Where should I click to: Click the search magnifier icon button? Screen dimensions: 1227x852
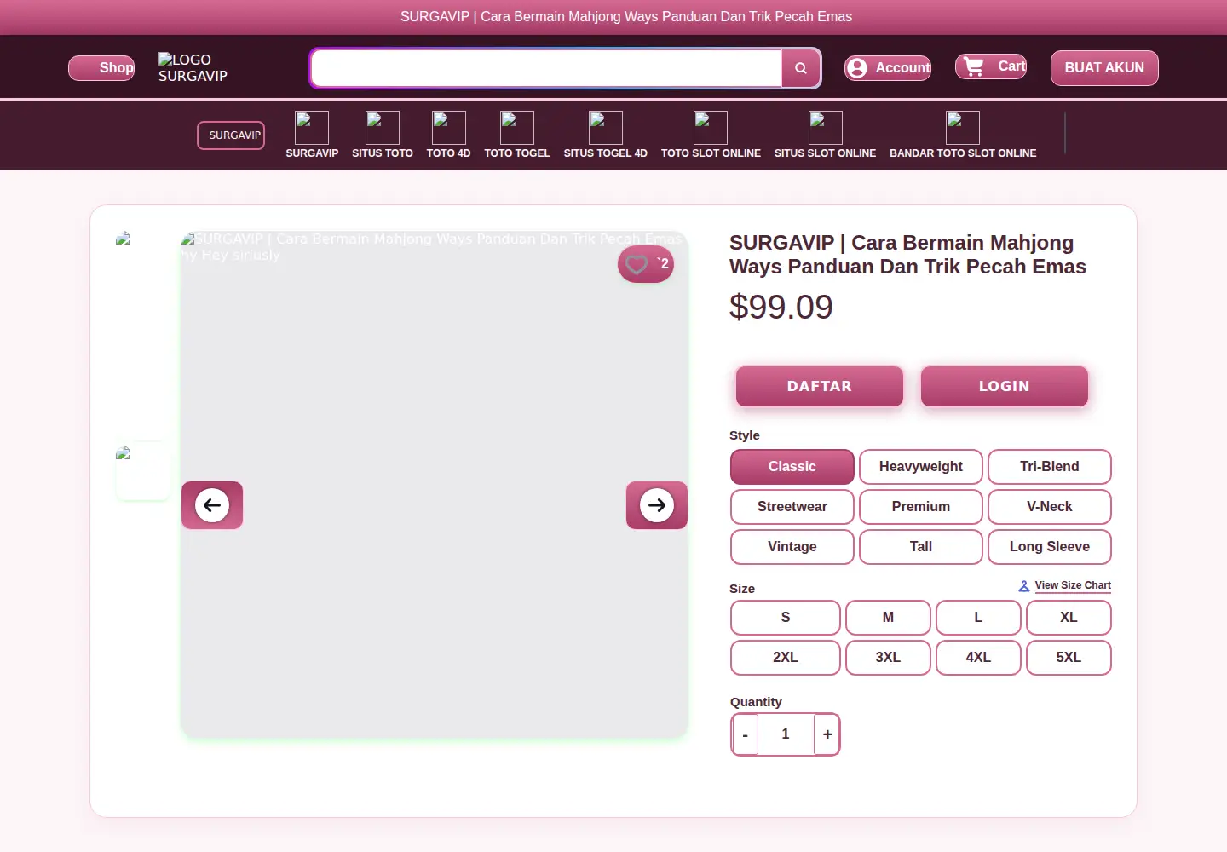[801, 68]
